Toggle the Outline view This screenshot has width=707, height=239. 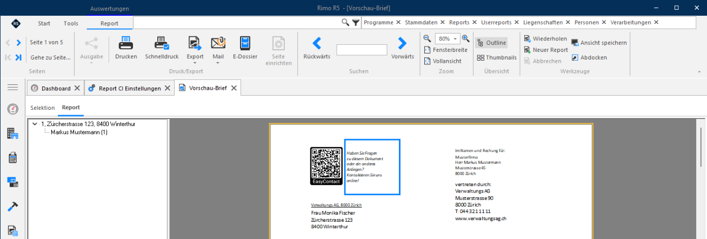point(491,43)
